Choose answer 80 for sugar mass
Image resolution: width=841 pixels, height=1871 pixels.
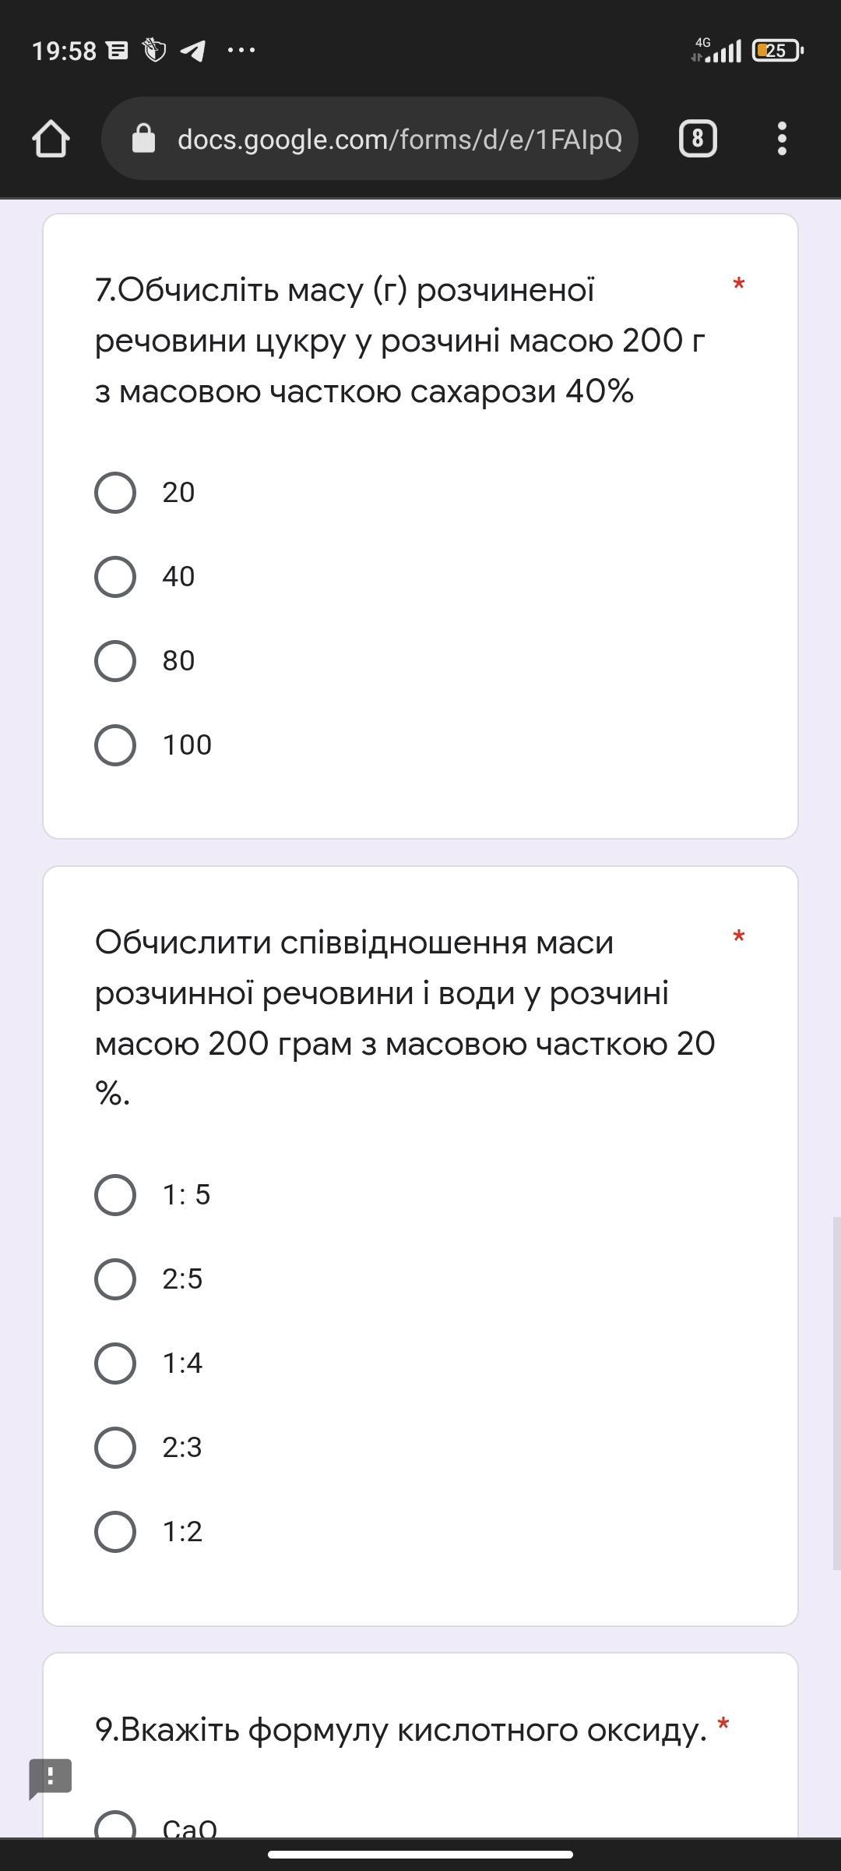coord(115,661)
